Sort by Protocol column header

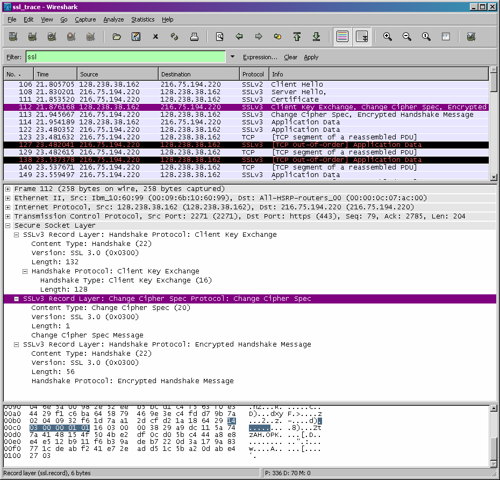[254, 74]
